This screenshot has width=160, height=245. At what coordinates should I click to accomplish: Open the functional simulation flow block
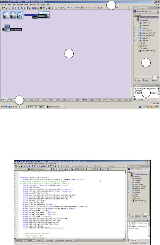tap(44, 15)
